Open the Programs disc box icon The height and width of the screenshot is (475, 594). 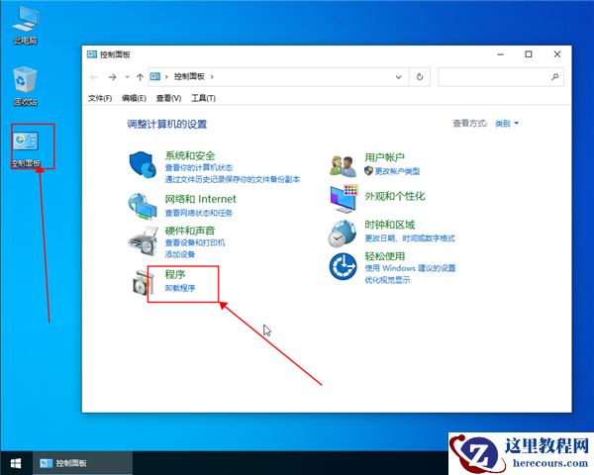point(144,282)
